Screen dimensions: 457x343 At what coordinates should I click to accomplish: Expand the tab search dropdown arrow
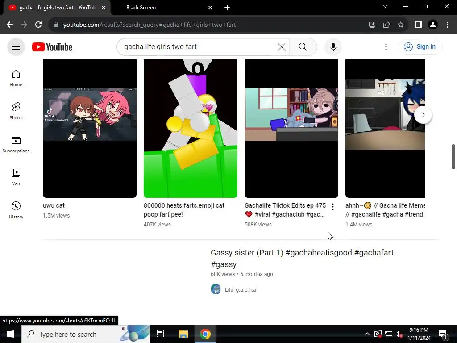pos(385,6)
